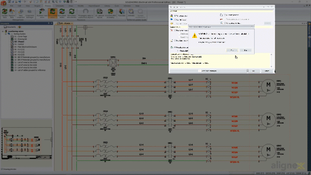Pin the Documents panel with the pushpin icon
Image resolution: width=311 pixels, height=175 pixels.
pyautogui.click(x=49, y=23)
